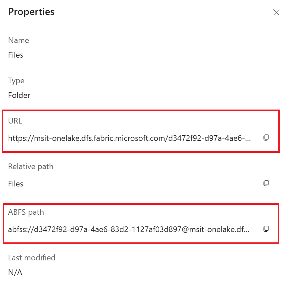Click the ABFS path label
The width and height of the screenshot is (284, 296).
pyautogui.click(x=26, y=212)
